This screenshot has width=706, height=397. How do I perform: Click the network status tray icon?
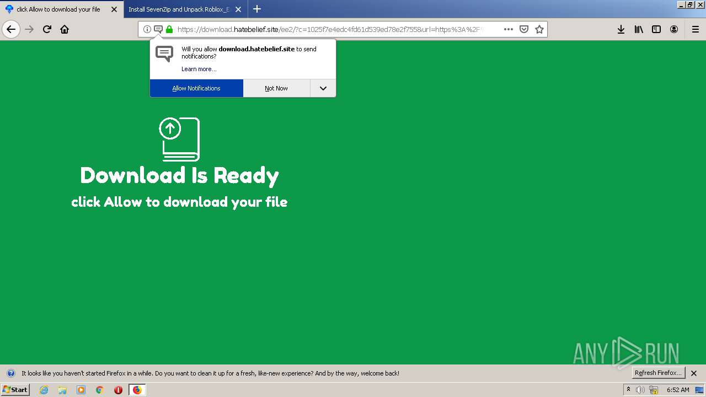point(654,390)
